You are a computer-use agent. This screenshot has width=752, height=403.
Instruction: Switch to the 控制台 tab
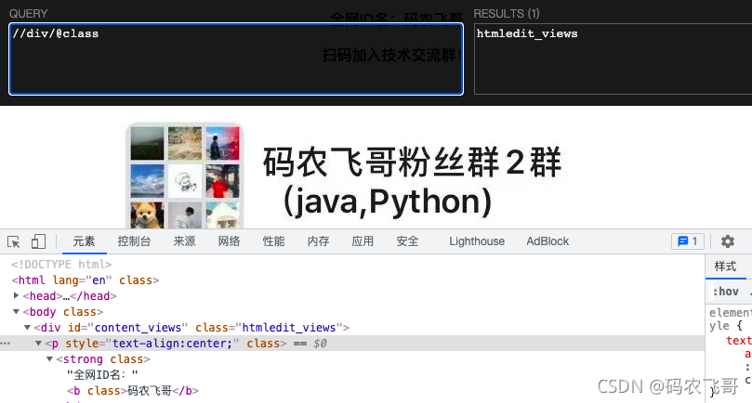point(134,241)
